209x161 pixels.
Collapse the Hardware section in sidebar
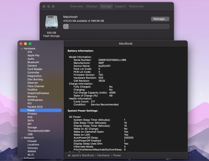coord(22,49)
